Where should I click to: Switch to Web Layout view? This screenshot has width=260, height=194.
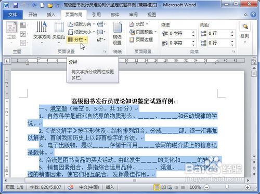pyautogui.click(x=170, y=187)
